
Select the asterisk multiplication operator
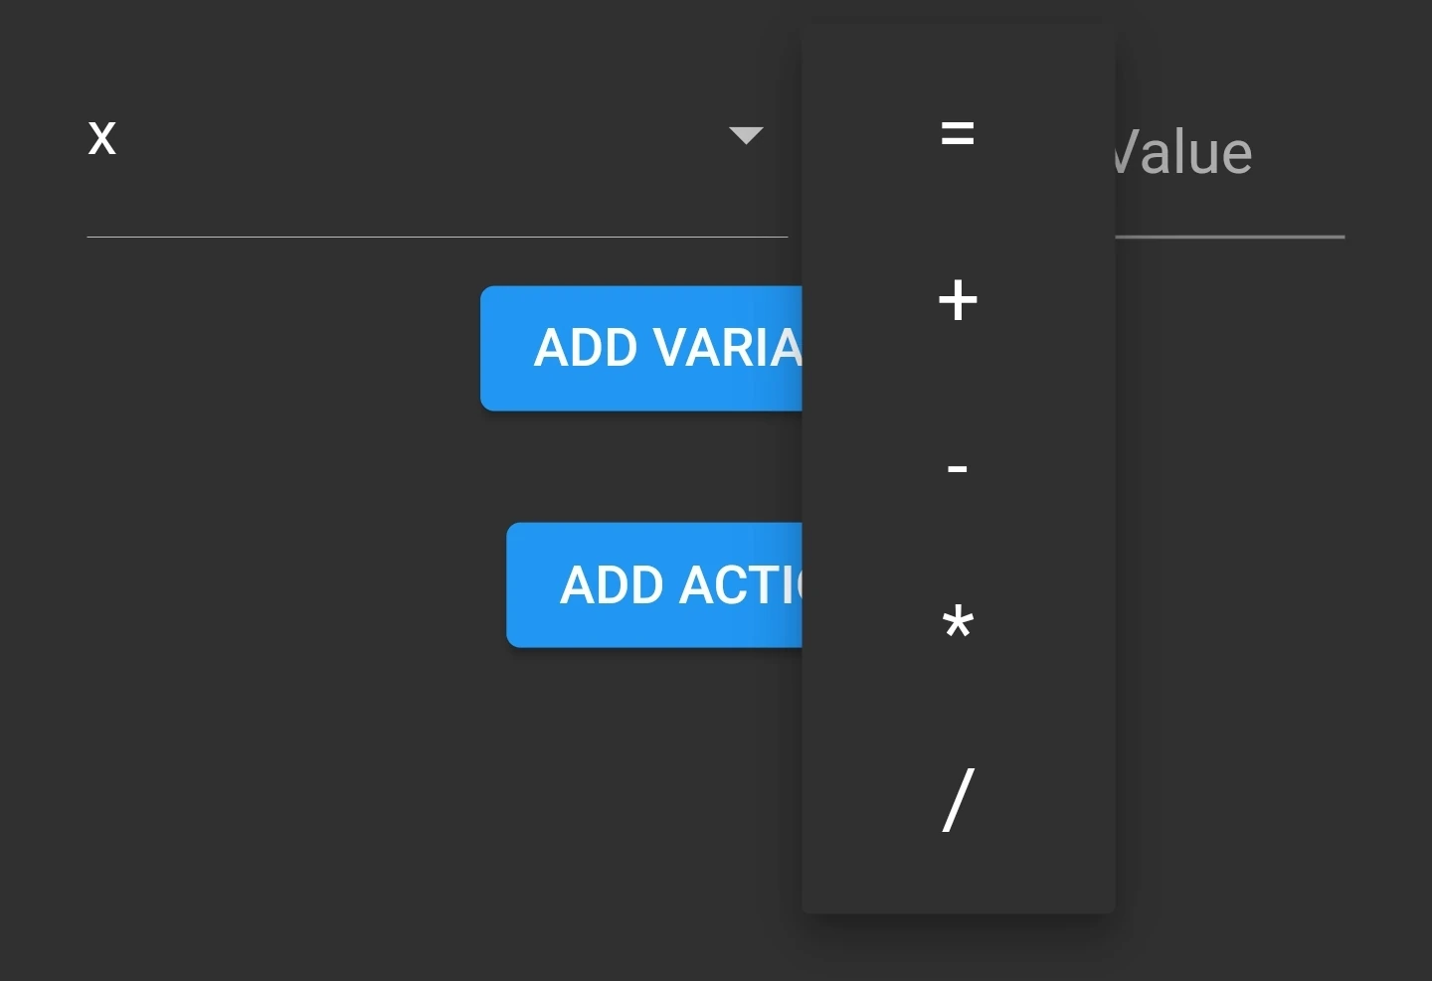tap(958, 624)
